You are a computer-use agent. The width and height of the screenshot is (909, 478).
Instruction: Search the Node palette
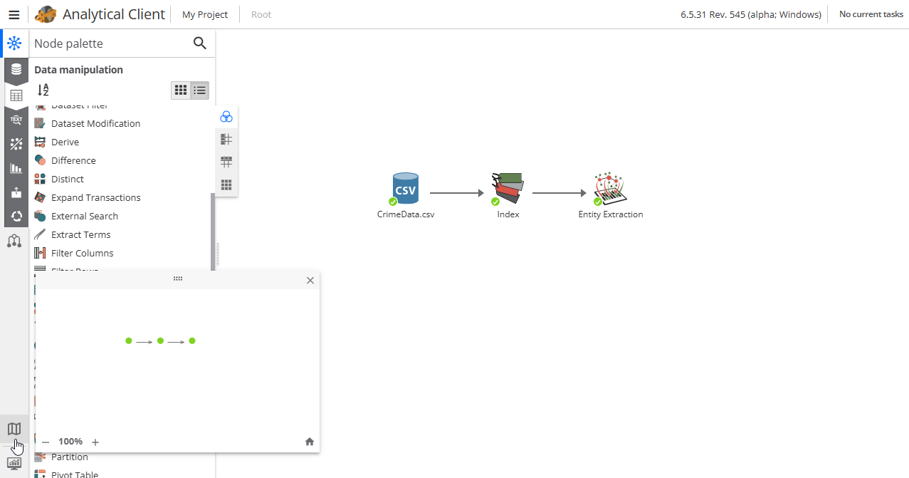pyautogui.click(x=200, y=43)
